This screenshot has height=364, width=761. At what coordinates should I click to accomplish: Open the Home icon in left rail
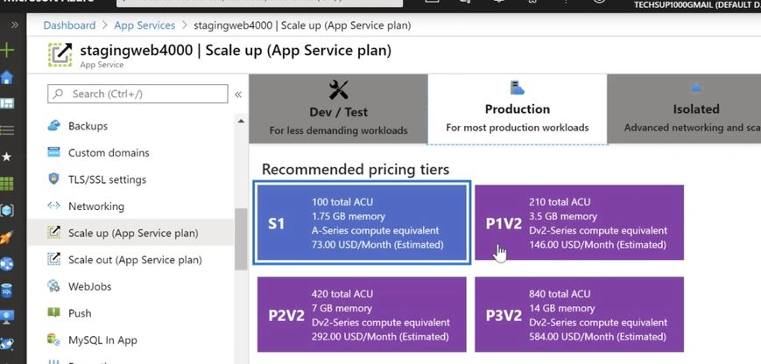pyautogui.click(x=7, y=78)
